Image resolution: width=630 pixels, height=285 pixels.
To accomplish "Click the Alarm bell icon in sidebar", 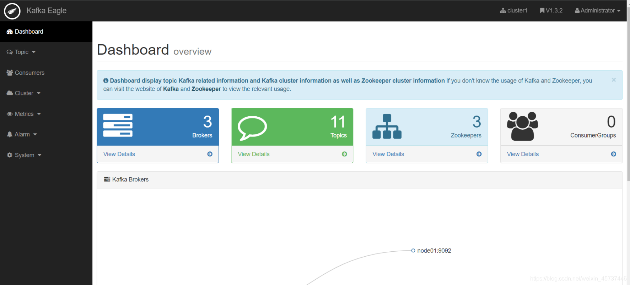I will pyautogui.click(x=10, y=134).
